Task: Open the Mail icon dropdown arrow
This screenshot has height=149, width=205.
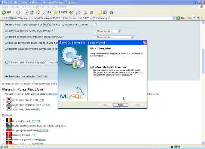Action: coord(81,12)
